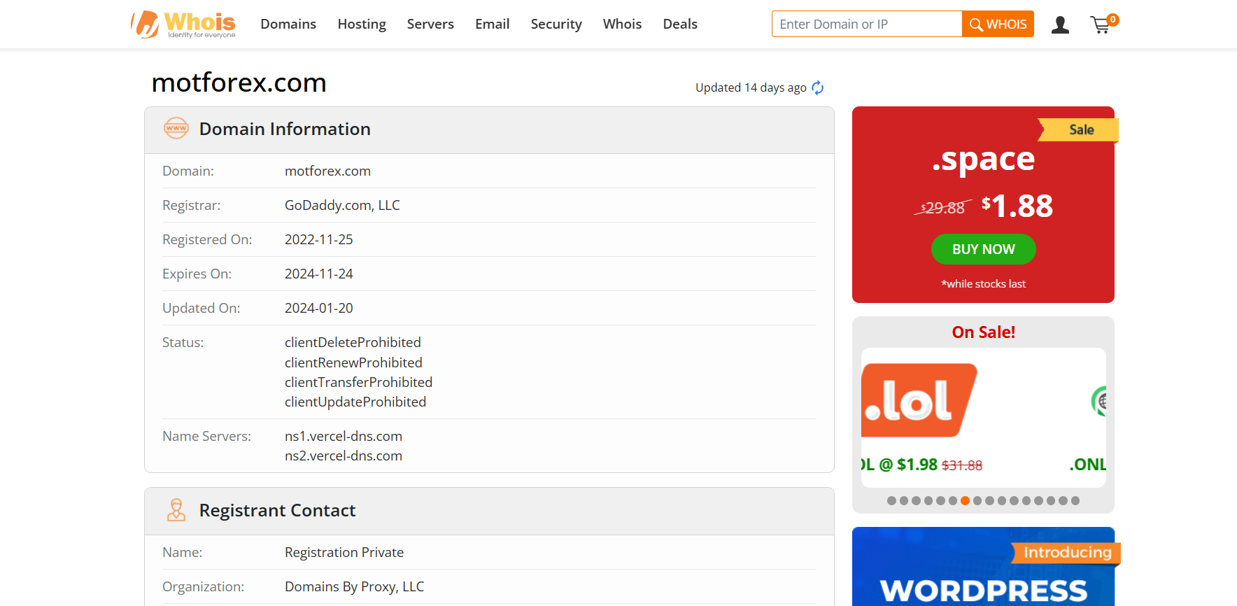The image size is (1237, 606).
Task: Click the Updated 14 days ago text
Action: click(751, 87)
